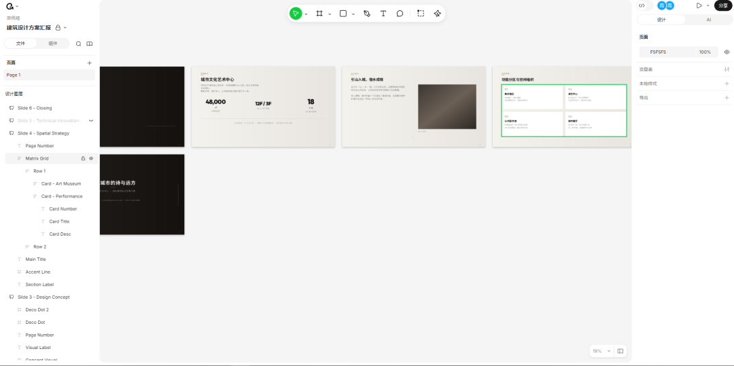Click the 引山入城 slide thumbnail

click(x=414, y=107)
